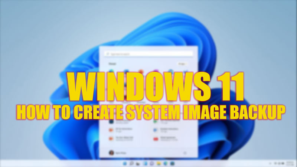The image size is (297, 167).
Task: Open the Start button on the taskbar
Action: pyautogui.click(x=125, y=163)
